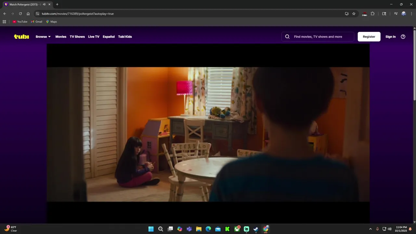Click the Register button

[369, 37]
